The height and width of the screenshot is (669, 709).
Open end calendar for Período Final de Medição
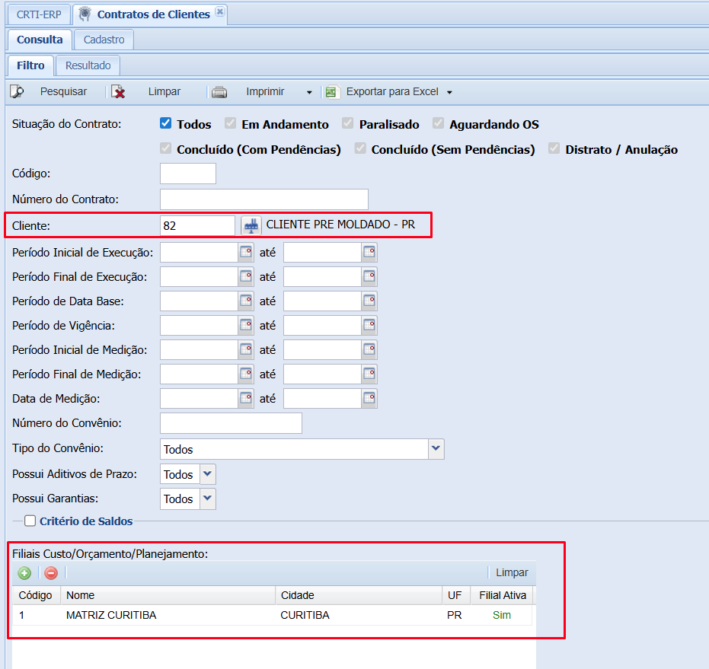click(369, 374)
